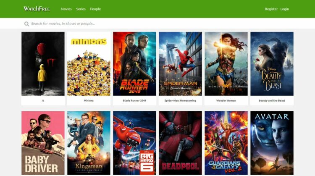Open the Movies menu item
Image resolution: width=315 pixels, height=176 pixels.
pyautogui.click(x=66, y=9)
